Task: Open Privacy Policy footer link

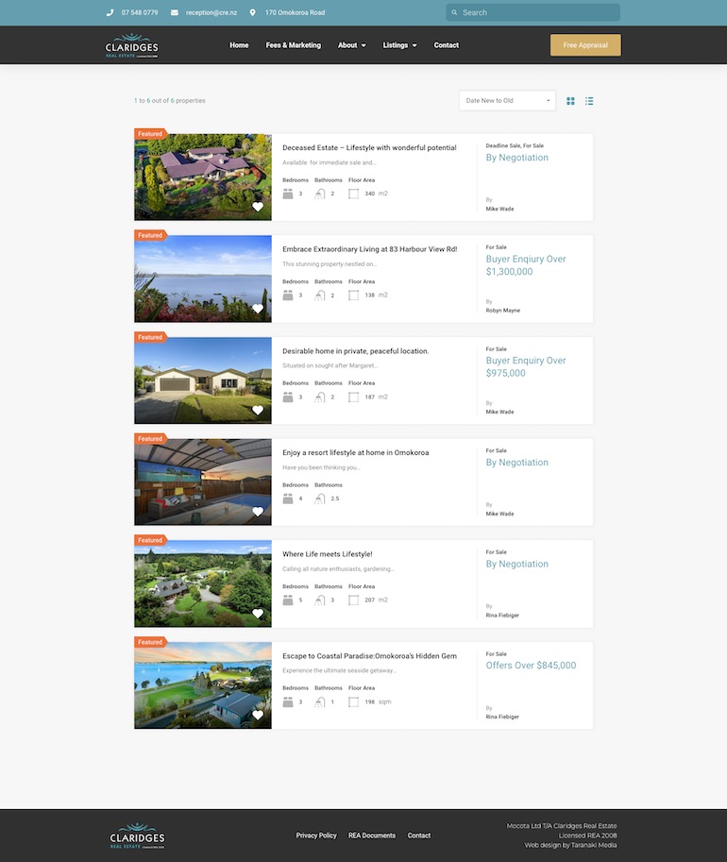Action: point(316,836)
